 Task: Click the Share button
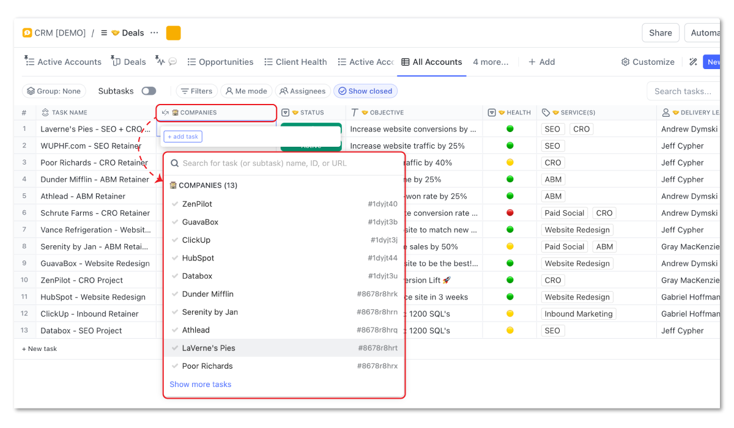[x=660, y=32]
